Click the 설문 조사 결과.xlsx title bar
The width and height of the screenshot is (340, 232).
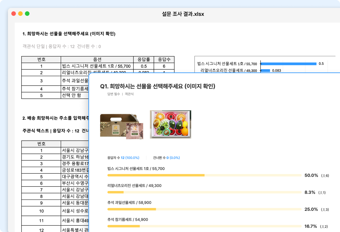click(x=183, y=14)
